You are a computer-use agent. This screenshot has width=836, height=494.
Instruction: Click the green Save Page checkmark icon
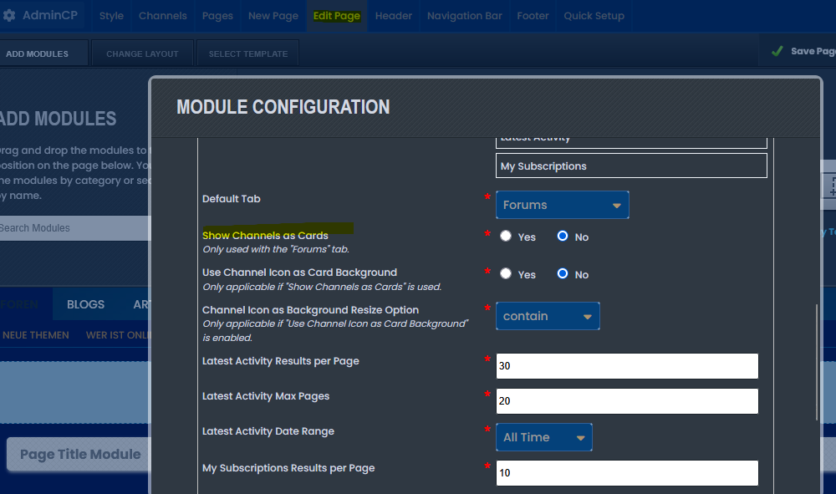(x=777, y=51)
